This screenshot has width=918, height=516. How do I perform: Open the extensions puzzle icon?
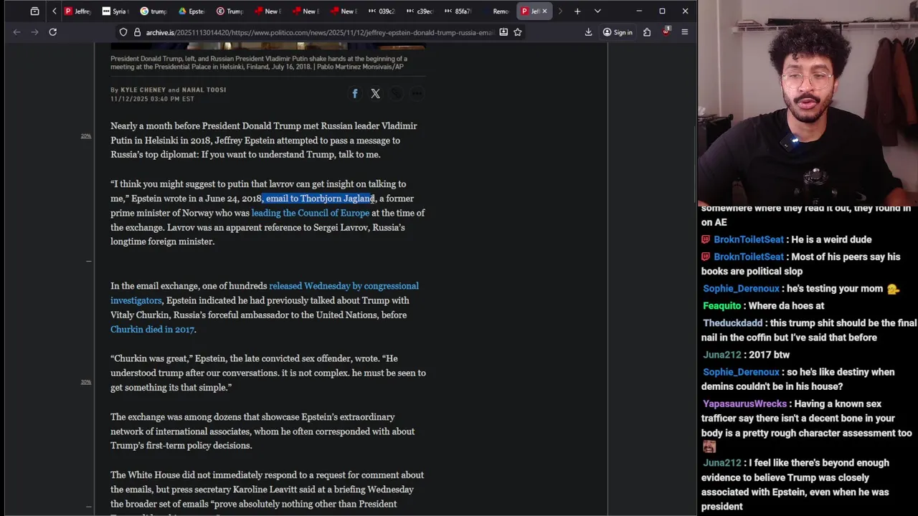pos(647,32)
